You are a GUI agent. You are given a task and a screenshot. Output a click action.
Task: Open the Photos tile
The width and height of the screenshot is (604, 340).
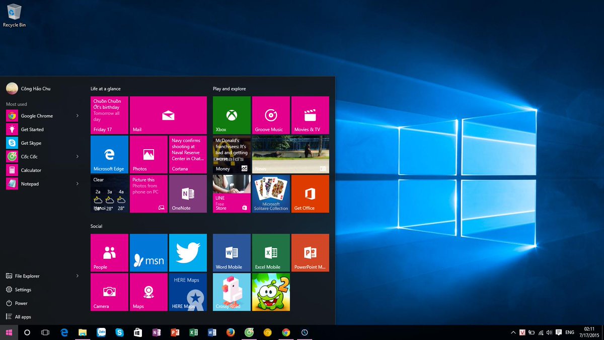(x=148, y=154)
